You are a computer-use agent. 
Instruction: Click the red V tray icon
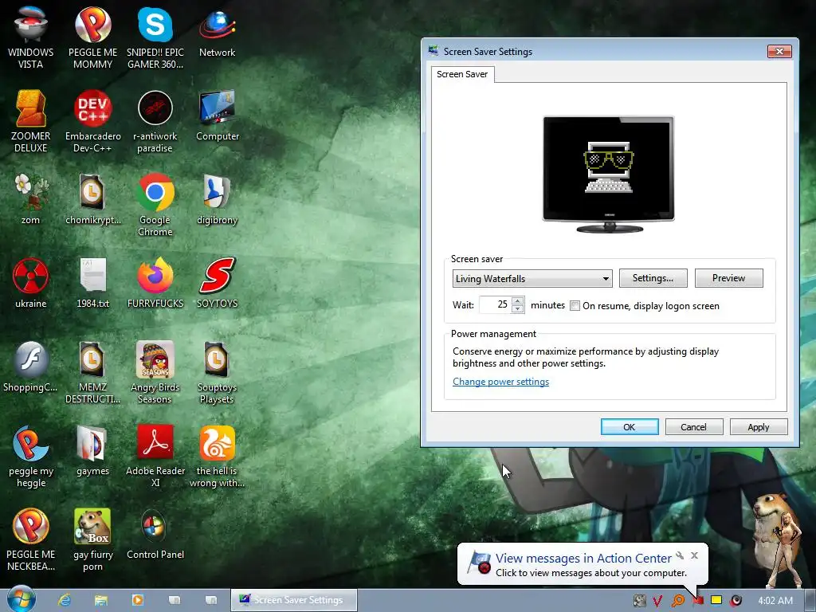coord(657,601)
